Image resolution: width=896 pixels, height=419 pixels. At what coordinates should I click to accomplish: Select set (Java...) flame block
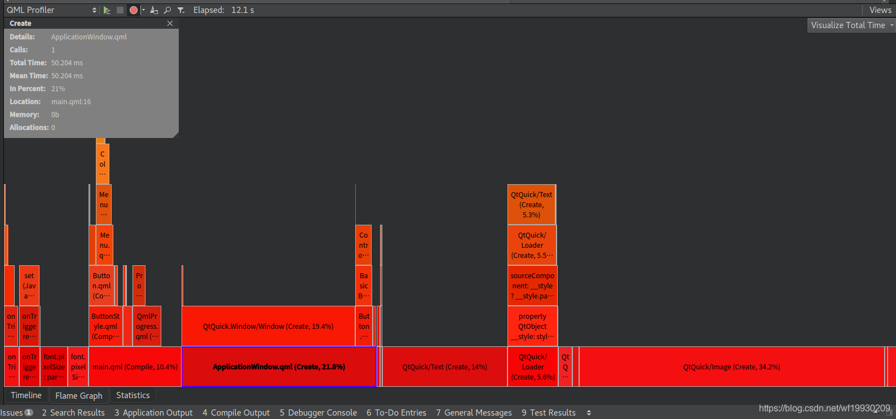(x=29, y=286)
